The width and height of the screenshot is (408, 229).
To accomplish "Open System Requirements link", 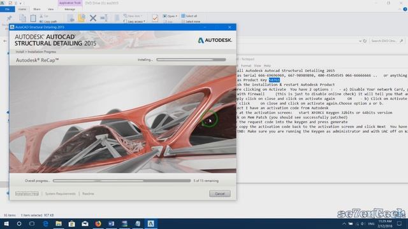I will (60, 193).
